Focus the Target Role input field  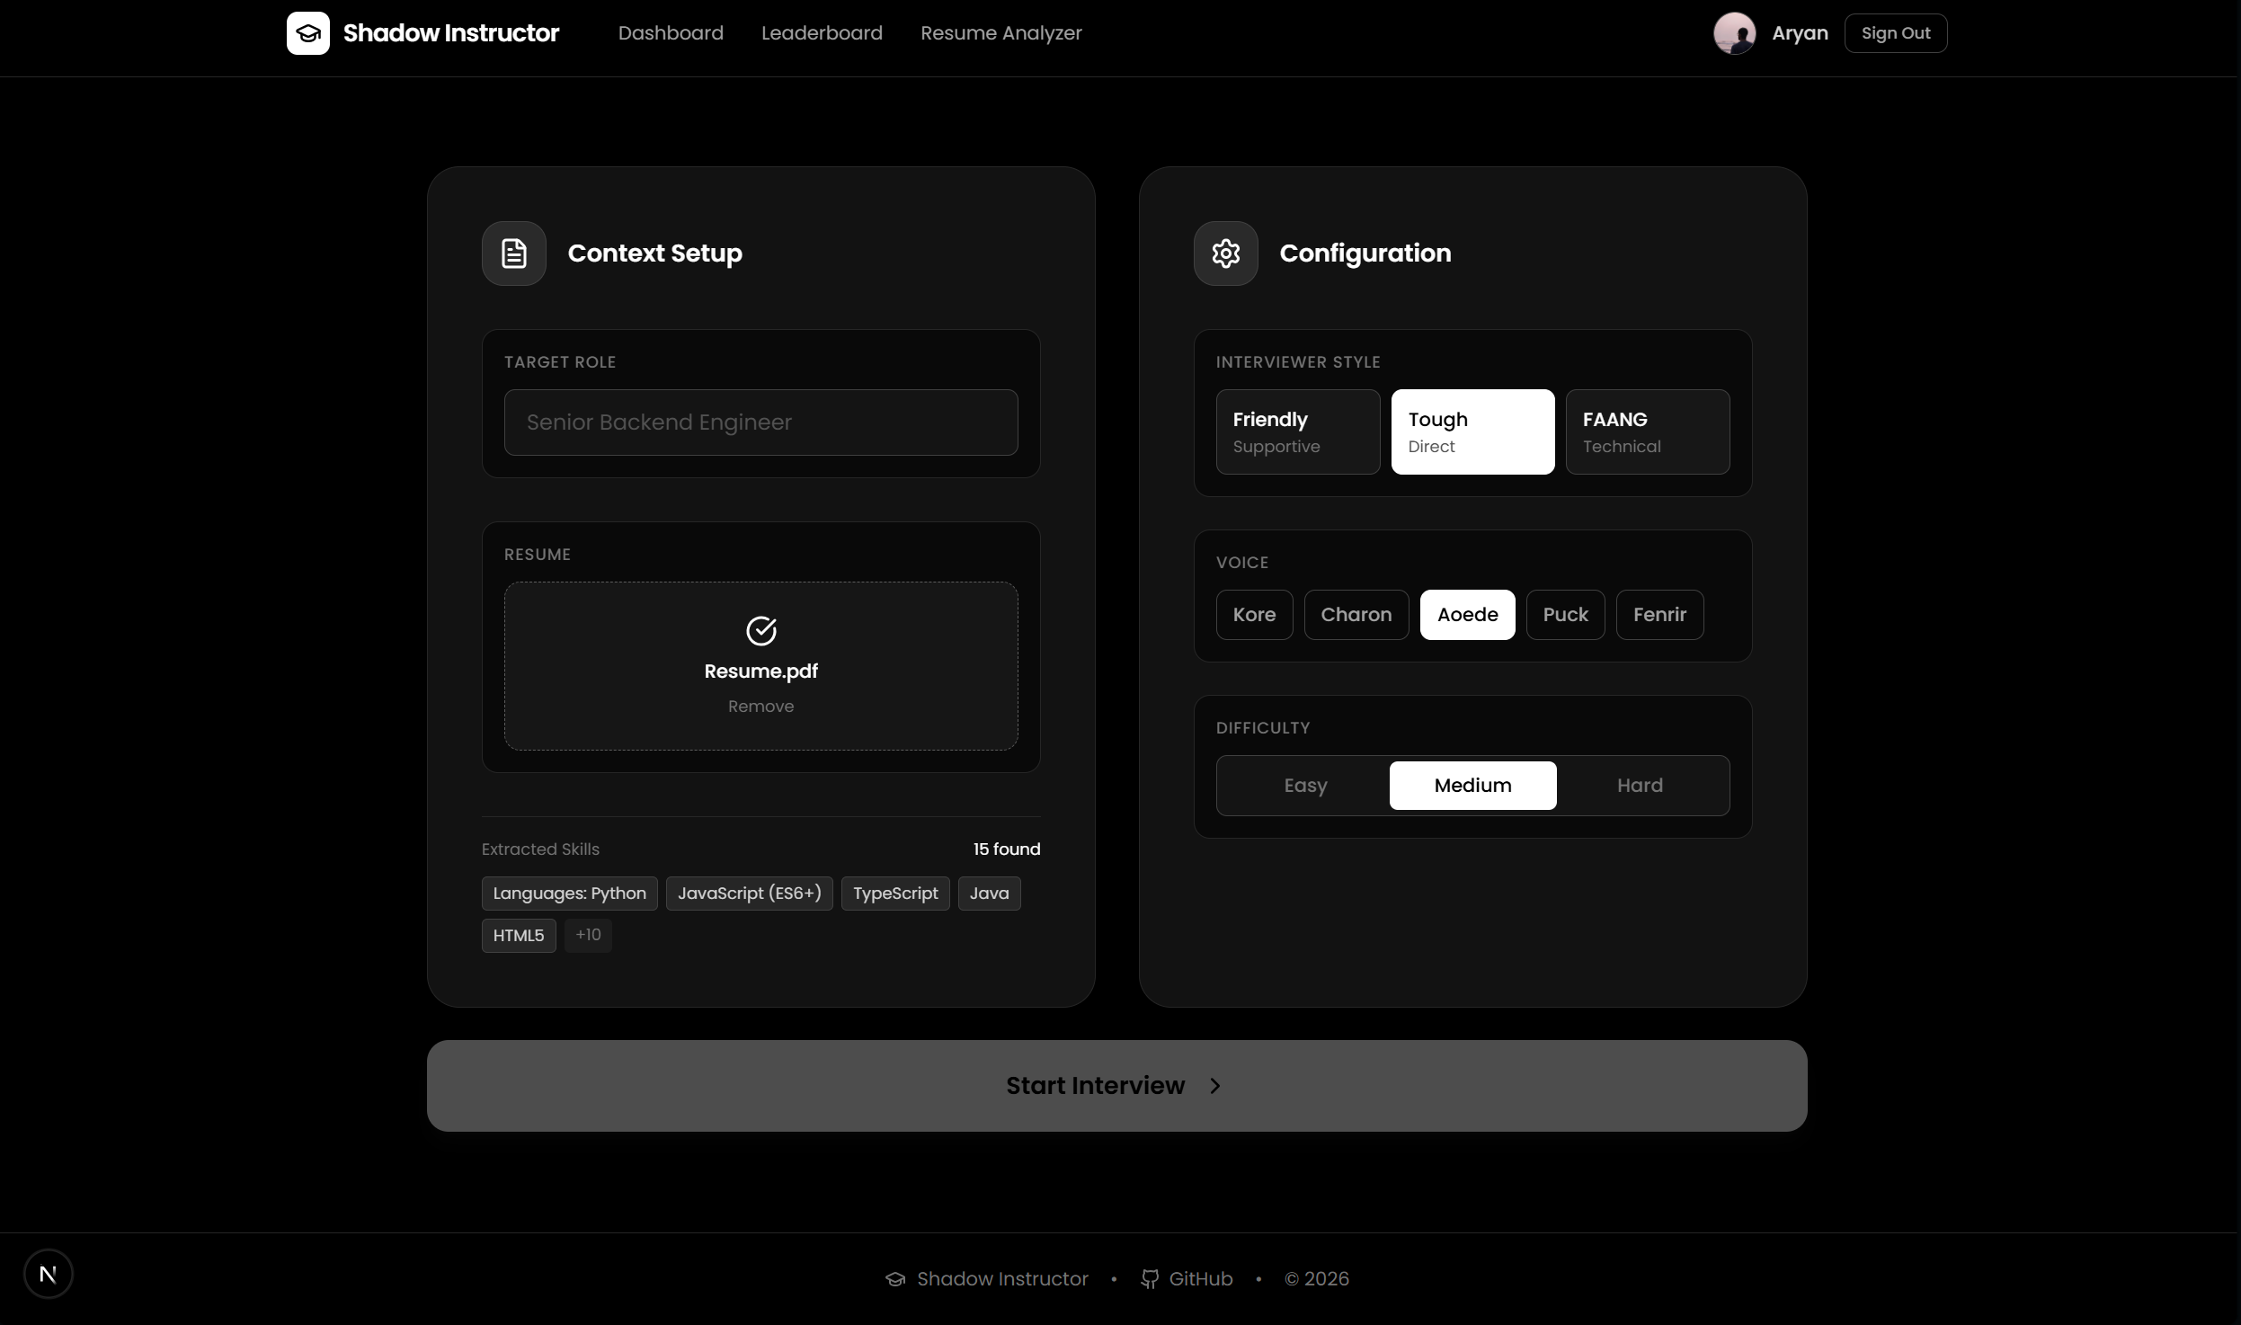tap(760, 422)
